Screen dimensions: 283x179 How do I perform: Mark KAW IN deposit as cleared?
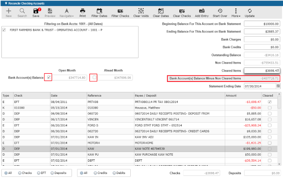coord(270,137)
